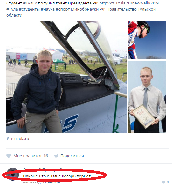Screen dimensions: 172x187
Task: Open the large photo by the jet cockpit
Action: [x=66, y=77]
